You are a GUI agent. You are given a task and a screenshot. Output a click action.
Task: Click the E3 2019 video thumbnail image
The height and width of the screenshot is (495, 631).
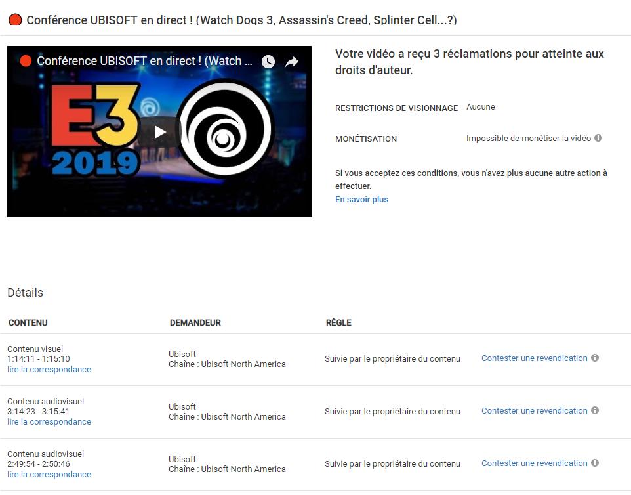point(159,131)
